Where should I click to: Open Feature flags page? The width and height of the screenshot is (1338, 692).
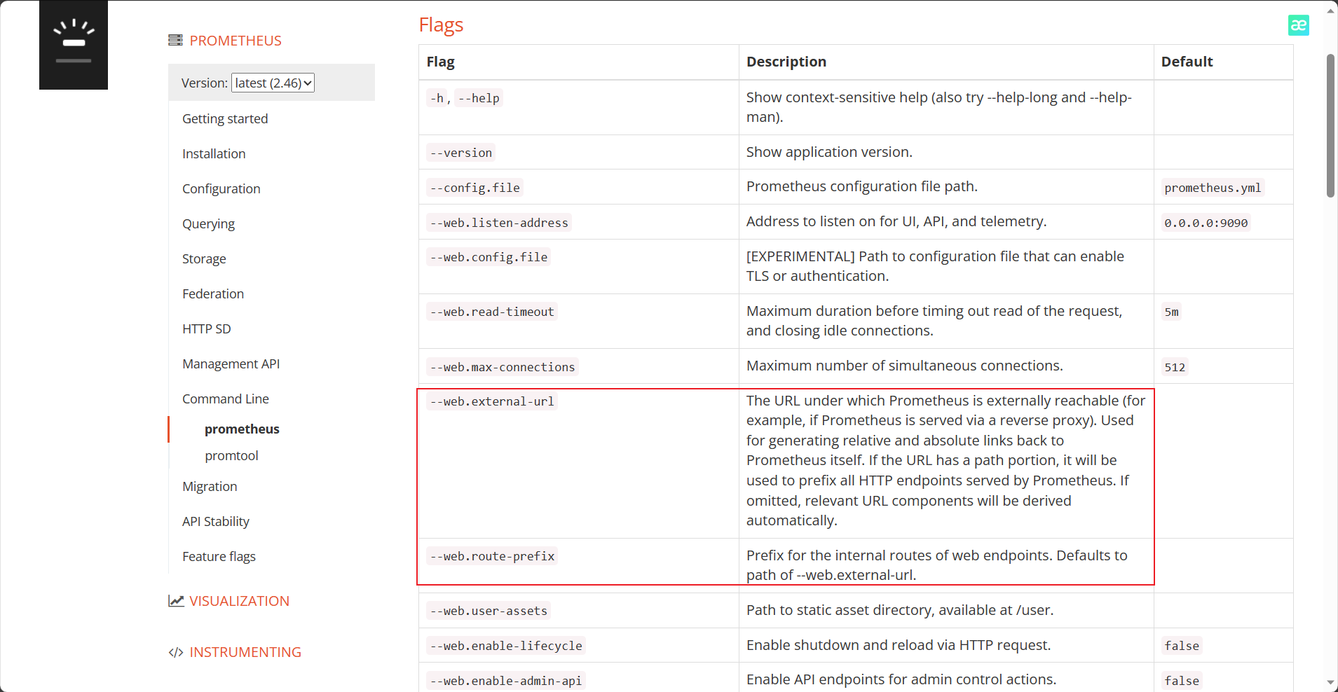click(x=219, y=556)
